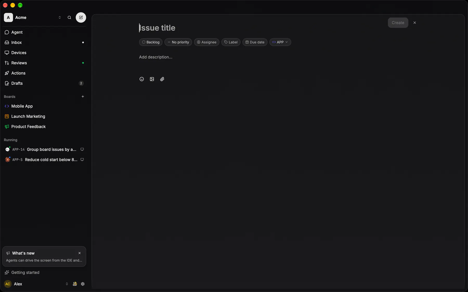
Task: Click the monitor icon on the APP-14 row
Action: pyautogui.click(x=82, y=149)
